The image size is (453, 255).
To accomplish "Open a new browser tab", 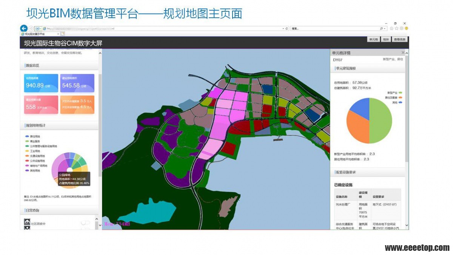I will [x=63, y=34].
